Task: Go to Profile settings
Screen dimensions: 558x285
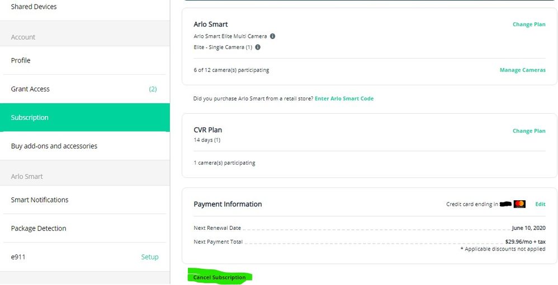Action: 84,60
